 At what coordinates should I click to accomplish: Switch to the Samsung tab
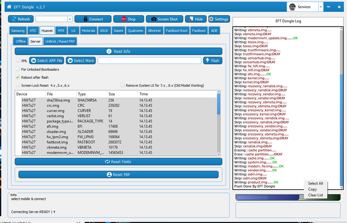[x=18, y=30]
